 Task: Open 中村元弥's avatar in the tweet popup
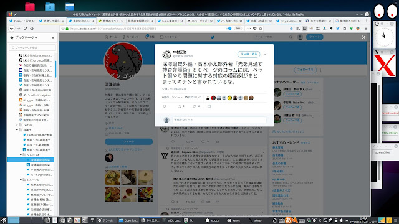tap(166, 54)
